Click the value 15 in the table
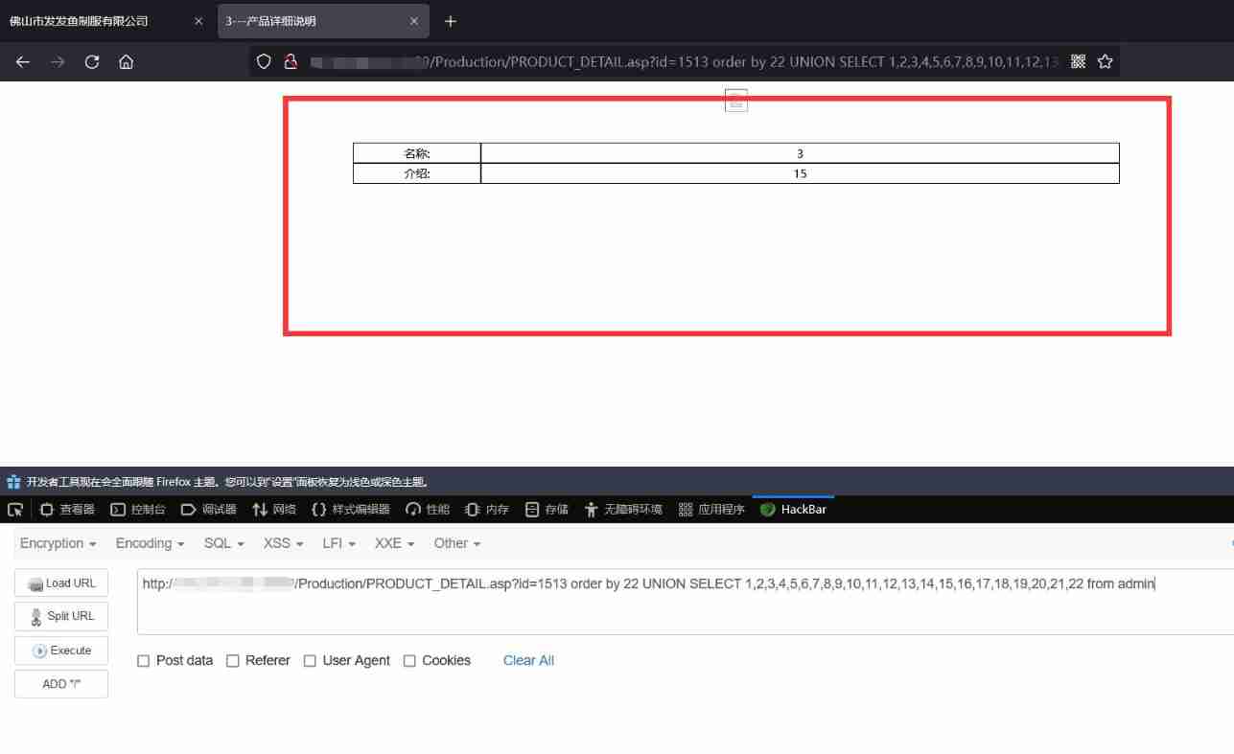Image resolution: width=1234 pixels, height=754 pixels. [x=800, y=173]
